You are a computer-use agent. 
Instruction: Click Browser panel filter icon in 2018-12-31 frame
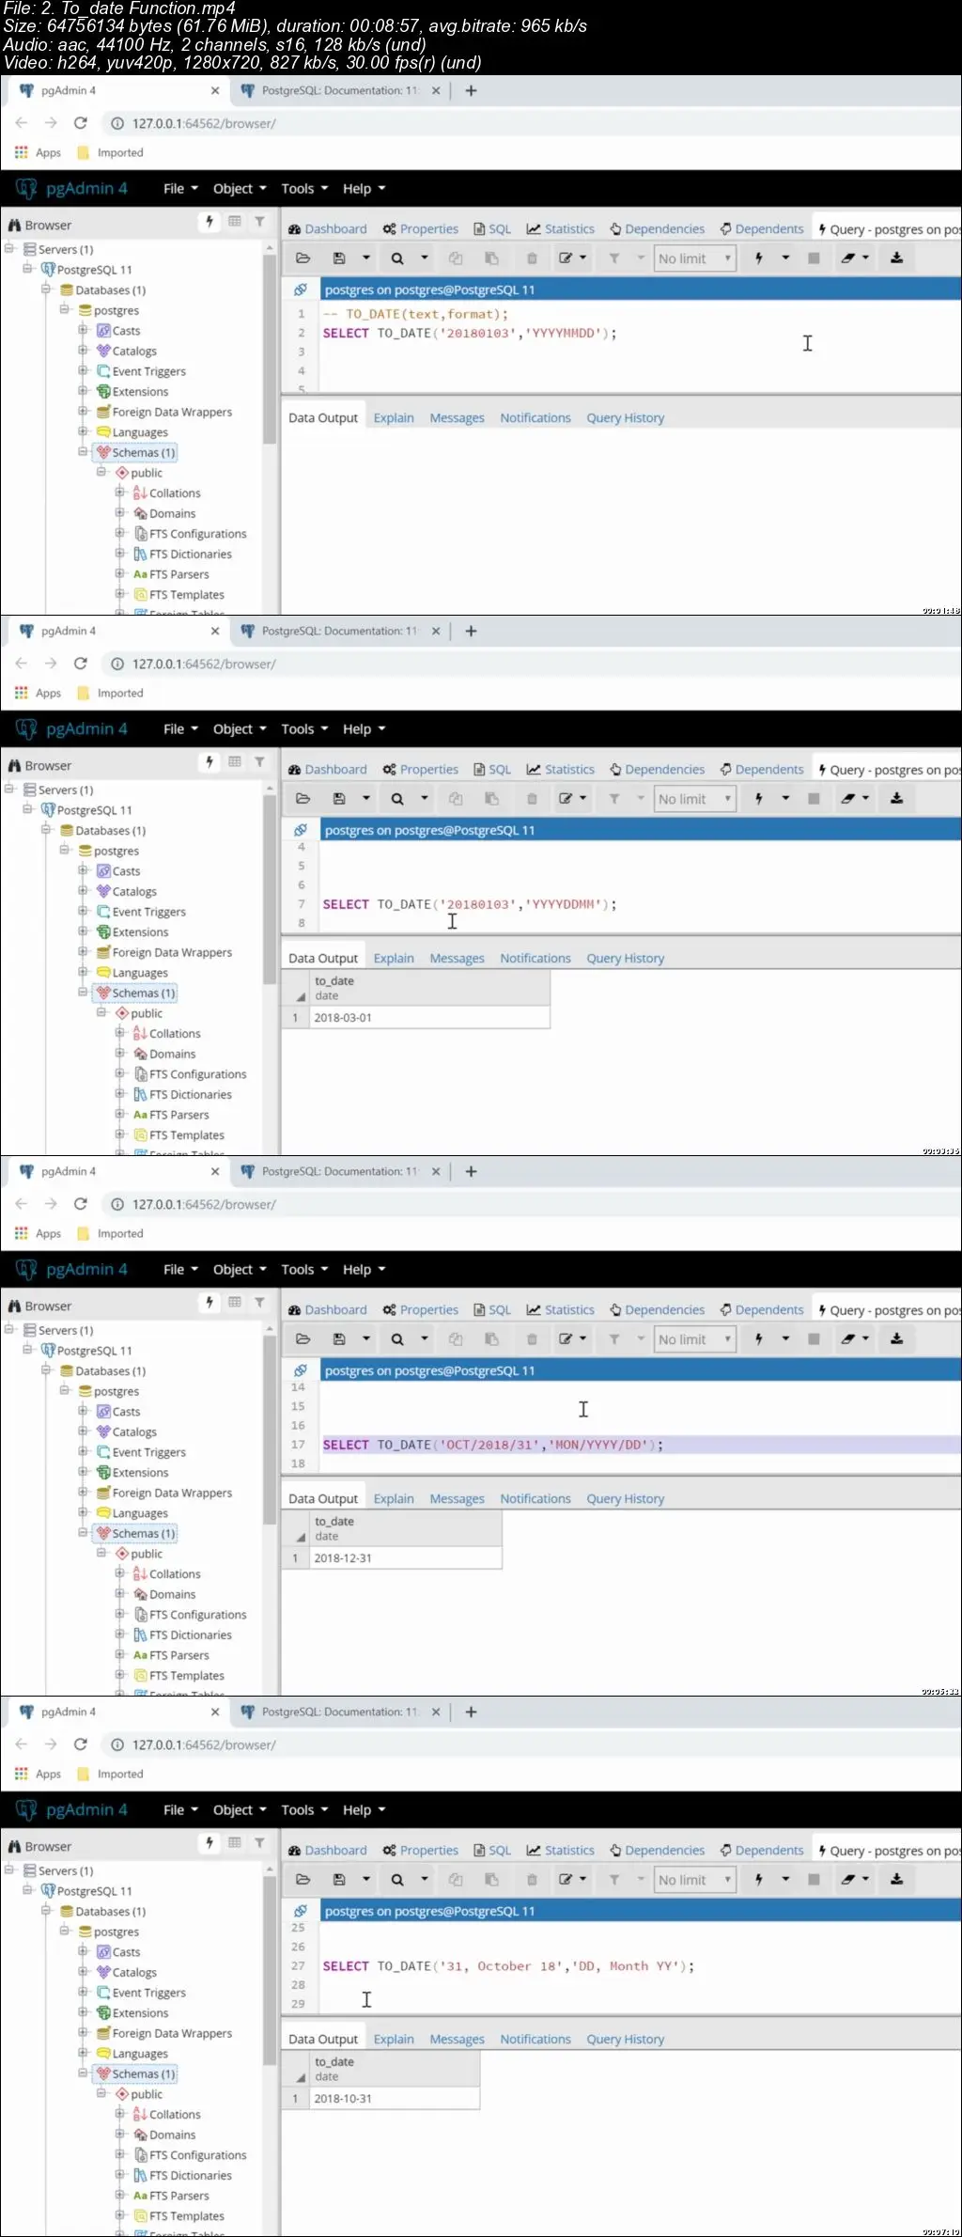(x=259, y=1303)
